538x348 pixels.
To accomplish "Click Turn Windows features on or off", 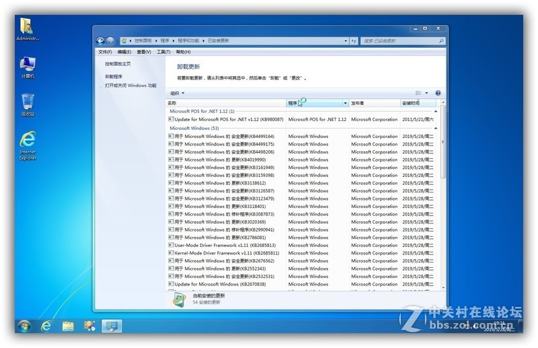I will click(x=130, y=85).
